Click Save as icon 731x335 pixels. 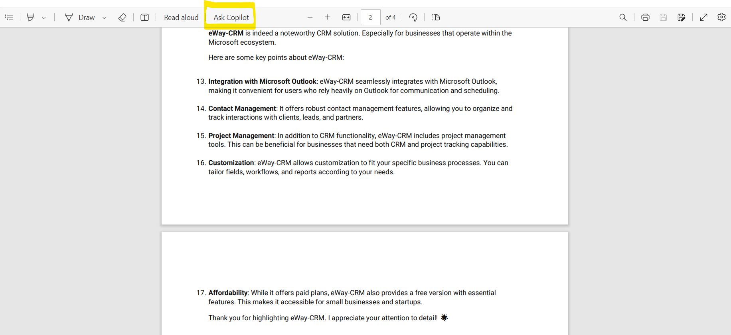pos(682,17)
